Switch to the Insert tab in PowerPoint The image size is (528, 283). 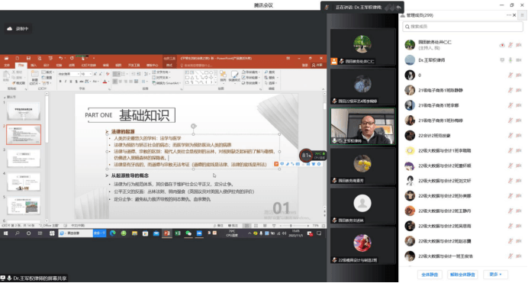34,66
